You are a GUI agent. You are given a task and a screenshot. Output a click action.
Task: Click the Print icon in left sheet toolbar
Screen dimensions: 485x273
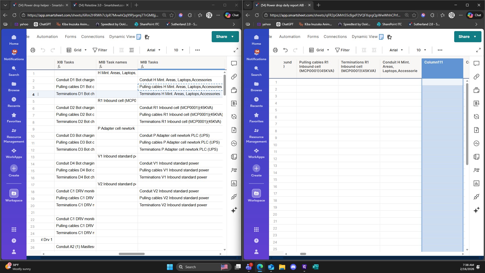(x=33, y=50)
